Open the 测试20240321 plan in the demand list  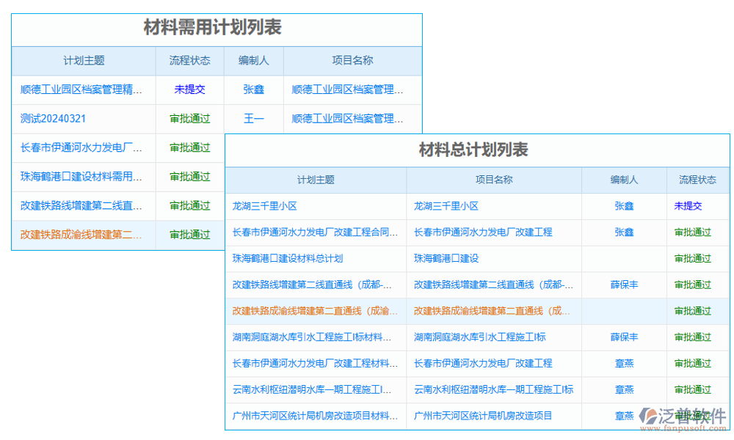(55, 118)
